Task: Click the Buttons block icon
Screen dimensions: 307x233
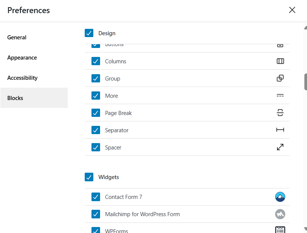Action: [280, 44]
